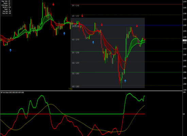Click the red sell arrow above mR1 label
Viewport: 187px width, 136px height.
[x=82, y=16]
